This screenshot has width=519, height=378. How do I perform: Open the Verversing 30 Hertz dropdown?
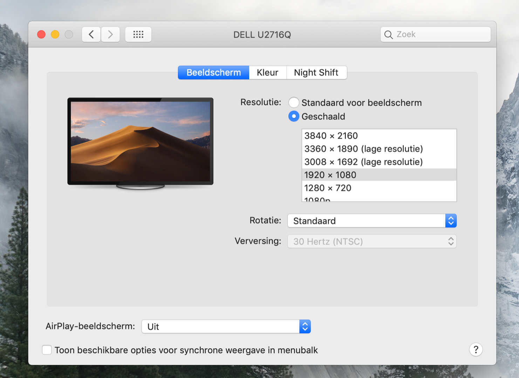pos(372,241)
